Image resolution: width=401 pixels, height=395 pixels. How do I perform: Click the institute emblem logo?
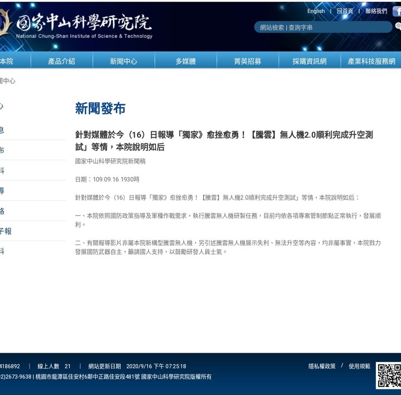5,23
